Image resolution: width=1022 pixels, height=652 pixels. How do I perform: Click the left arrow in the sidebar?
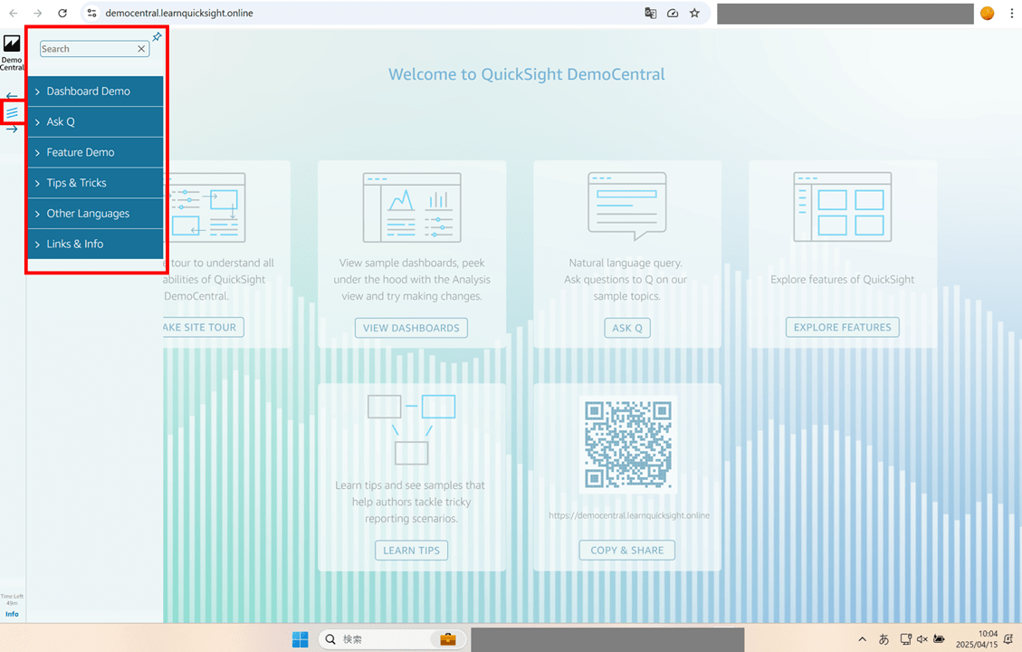tap(12, 97)
